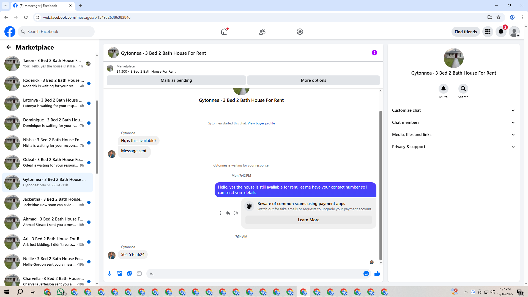Open the Friends icon in top navigation
Image resolution: width=528 pixels, height=297 pixels.
point(262,32)
